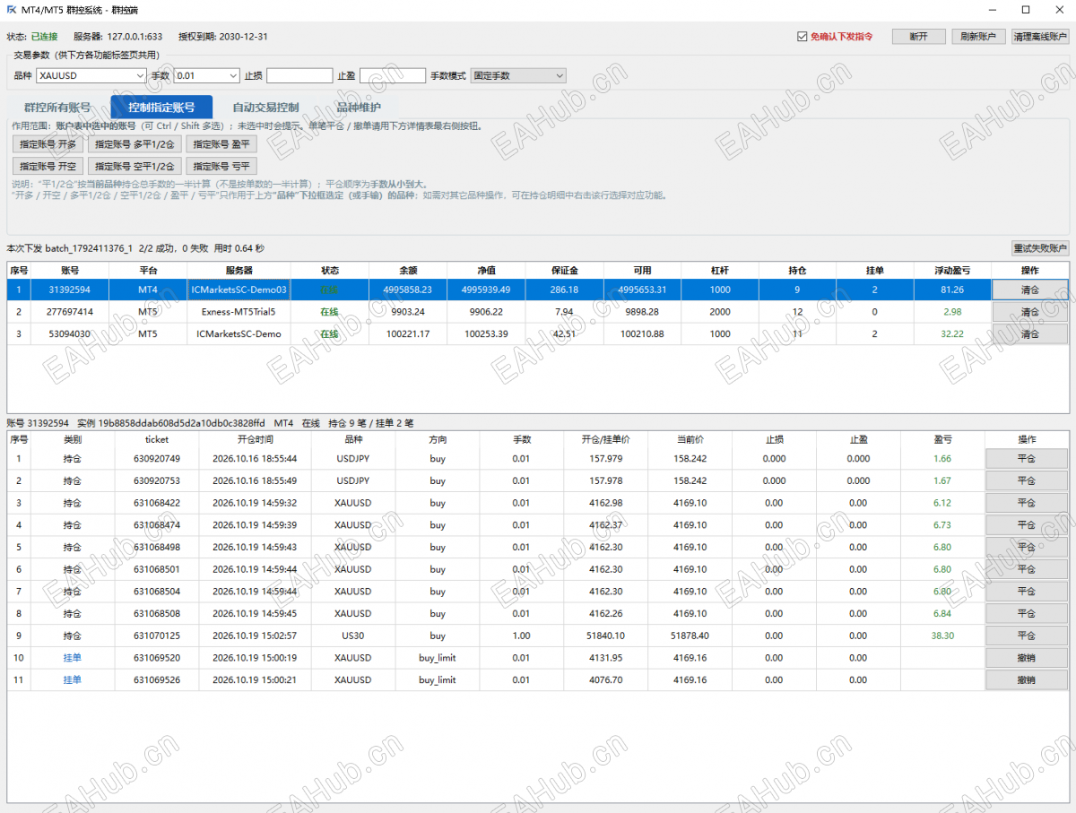Click 平仓 for ticket 630920753
1076x813 pixels.
(1027, 480)
